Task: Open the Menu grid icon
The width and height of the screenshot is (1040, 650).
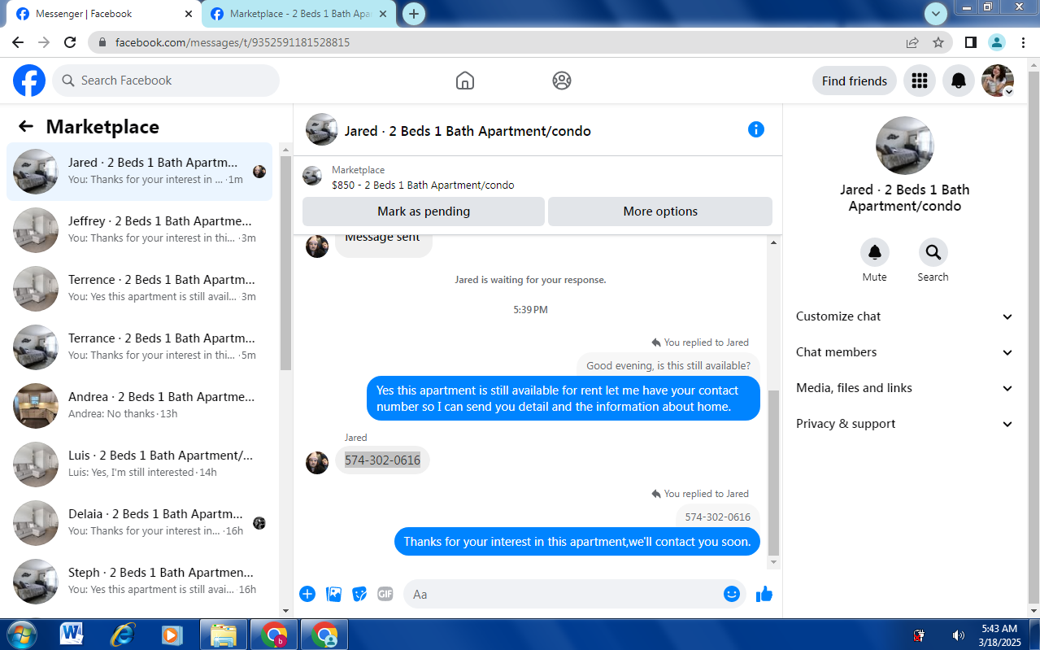Action: (x=920, y=81)
